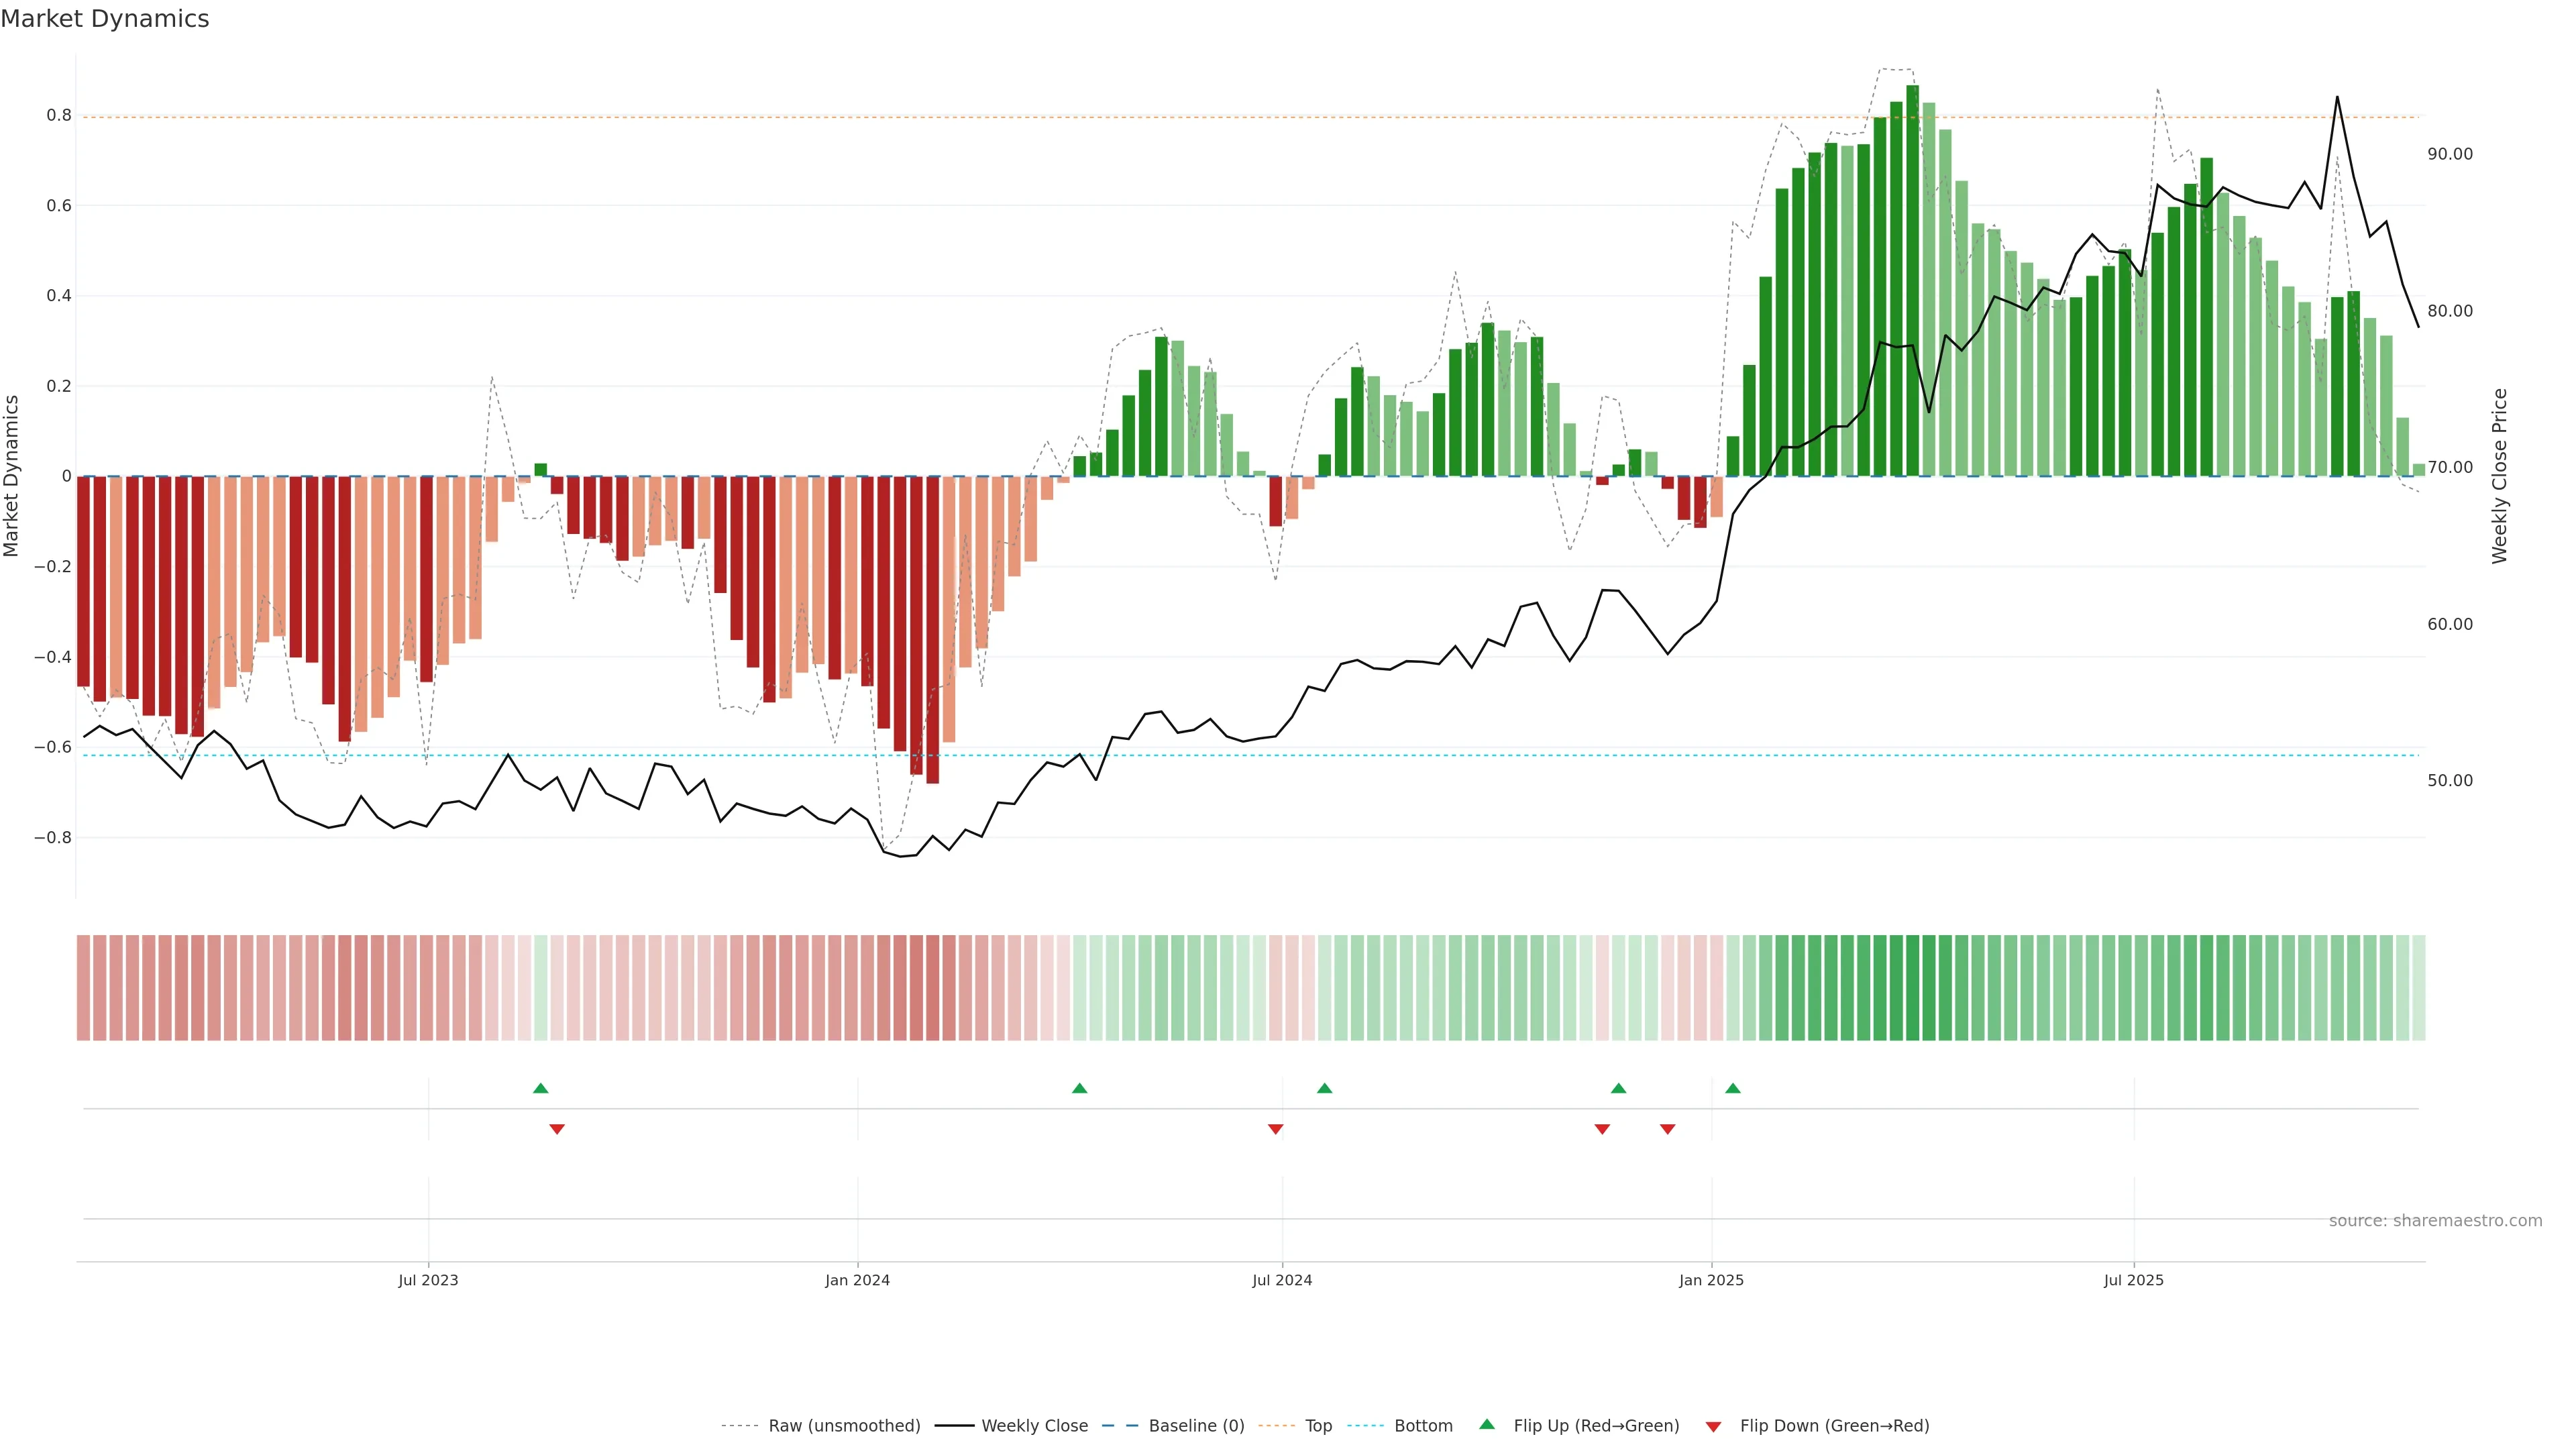Click the rightmost red flip-down triangle marker
Screen dimensions: 2576x1449
pos(1667,1129)
